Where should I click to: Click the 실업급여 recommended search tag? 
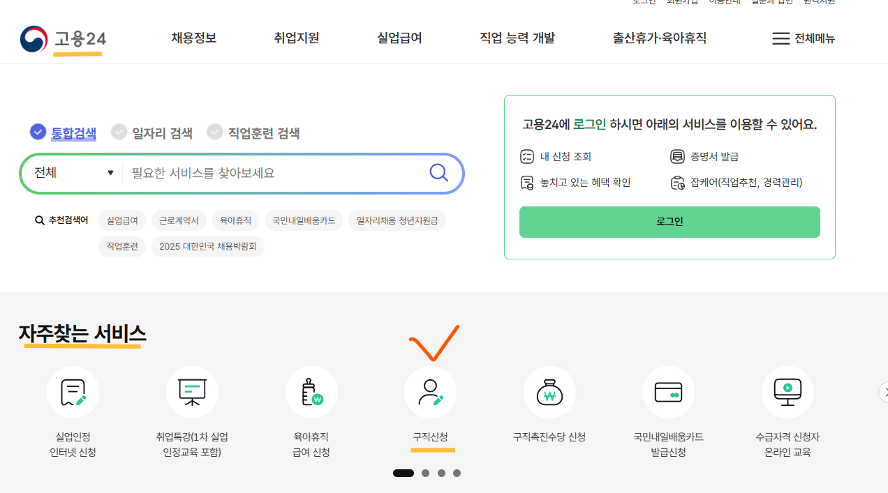[122, 220]
